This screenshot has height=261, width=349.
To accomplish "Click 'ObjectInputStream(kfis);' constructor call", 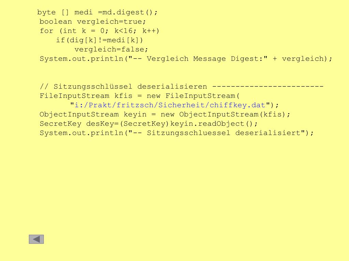I will click(x=235, y=115).
